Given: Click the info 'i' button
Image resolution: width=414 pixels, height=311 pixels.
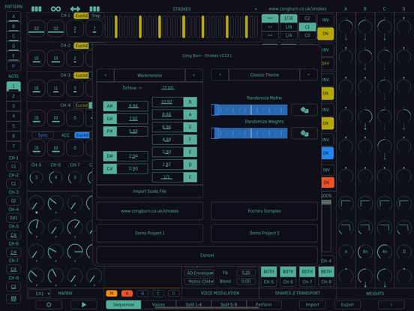Looking at the screenshot, I should 391,305.
